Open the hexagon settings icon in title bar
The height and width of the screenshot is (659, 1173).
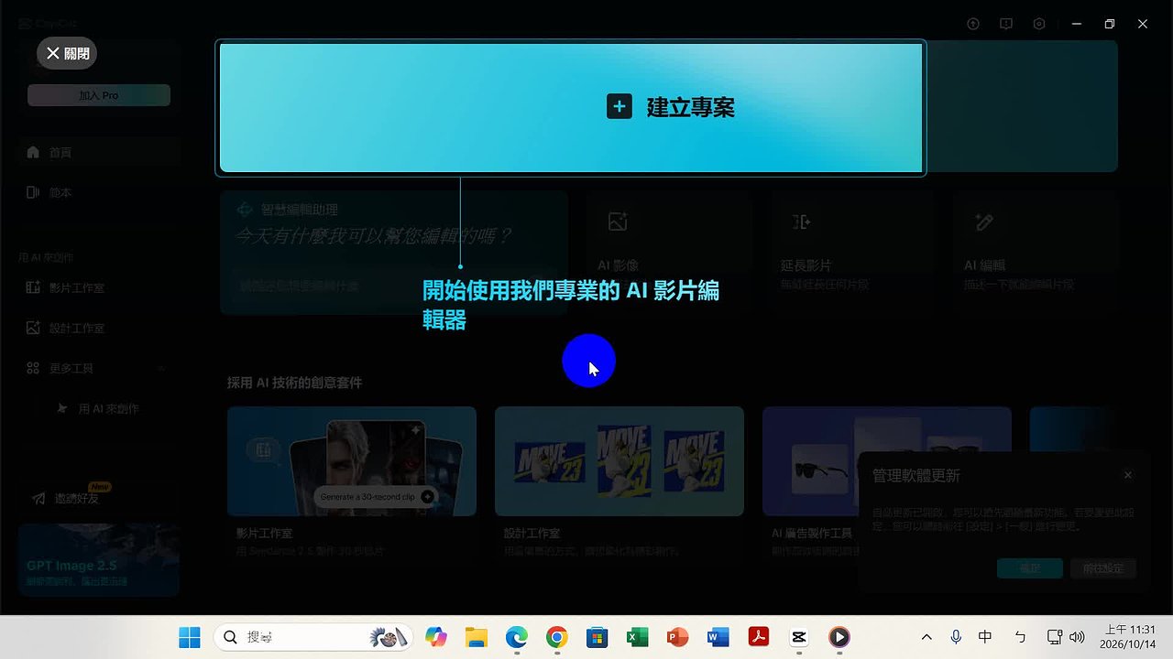(1039, 24)
